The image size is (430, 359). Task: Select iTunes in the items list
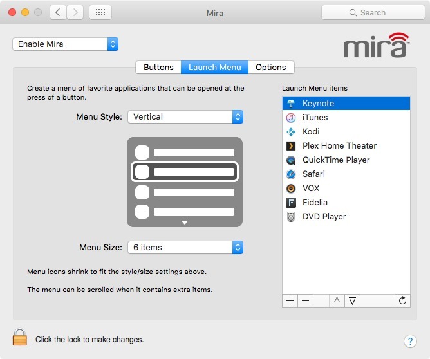pyautogui.click(x=346, y=118)
